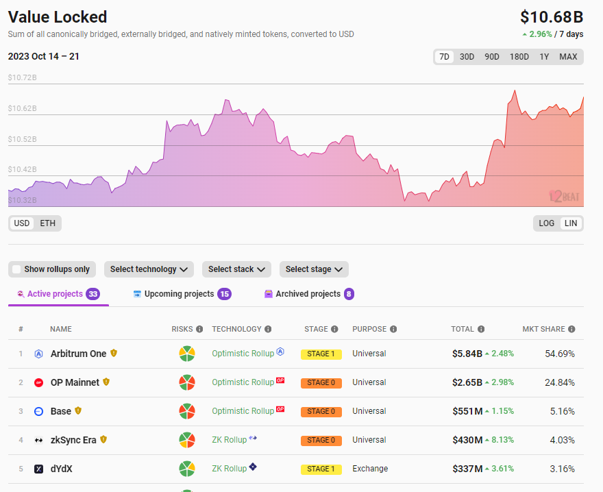
Task: Open the Select technology dropdown
Action: tap(149, 269)
